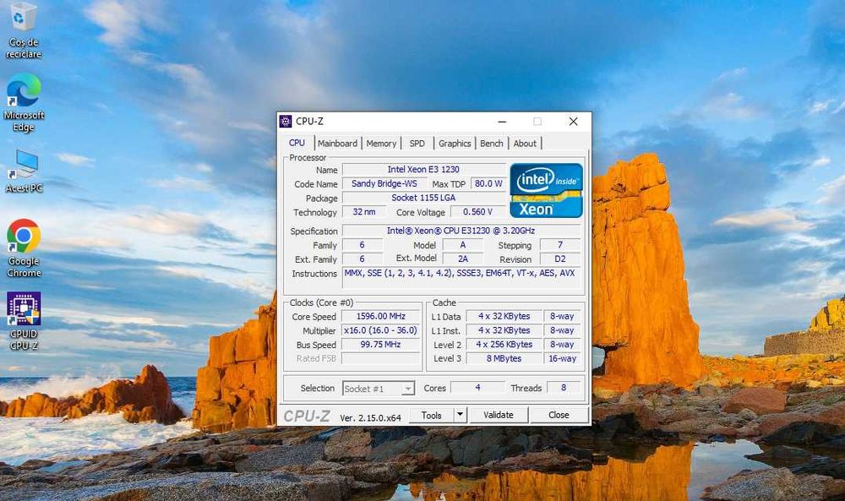Click the Ext. Model value 2A
Screen dimensions: 845x501
[463, 259]
